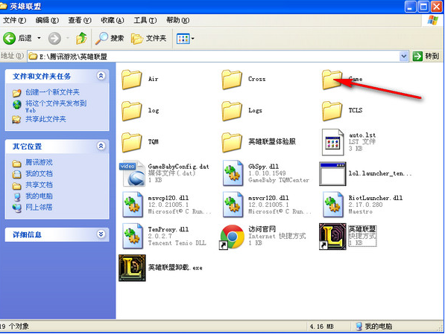Select the 英雄联盟 shortcut icon

tap(332, 237)
